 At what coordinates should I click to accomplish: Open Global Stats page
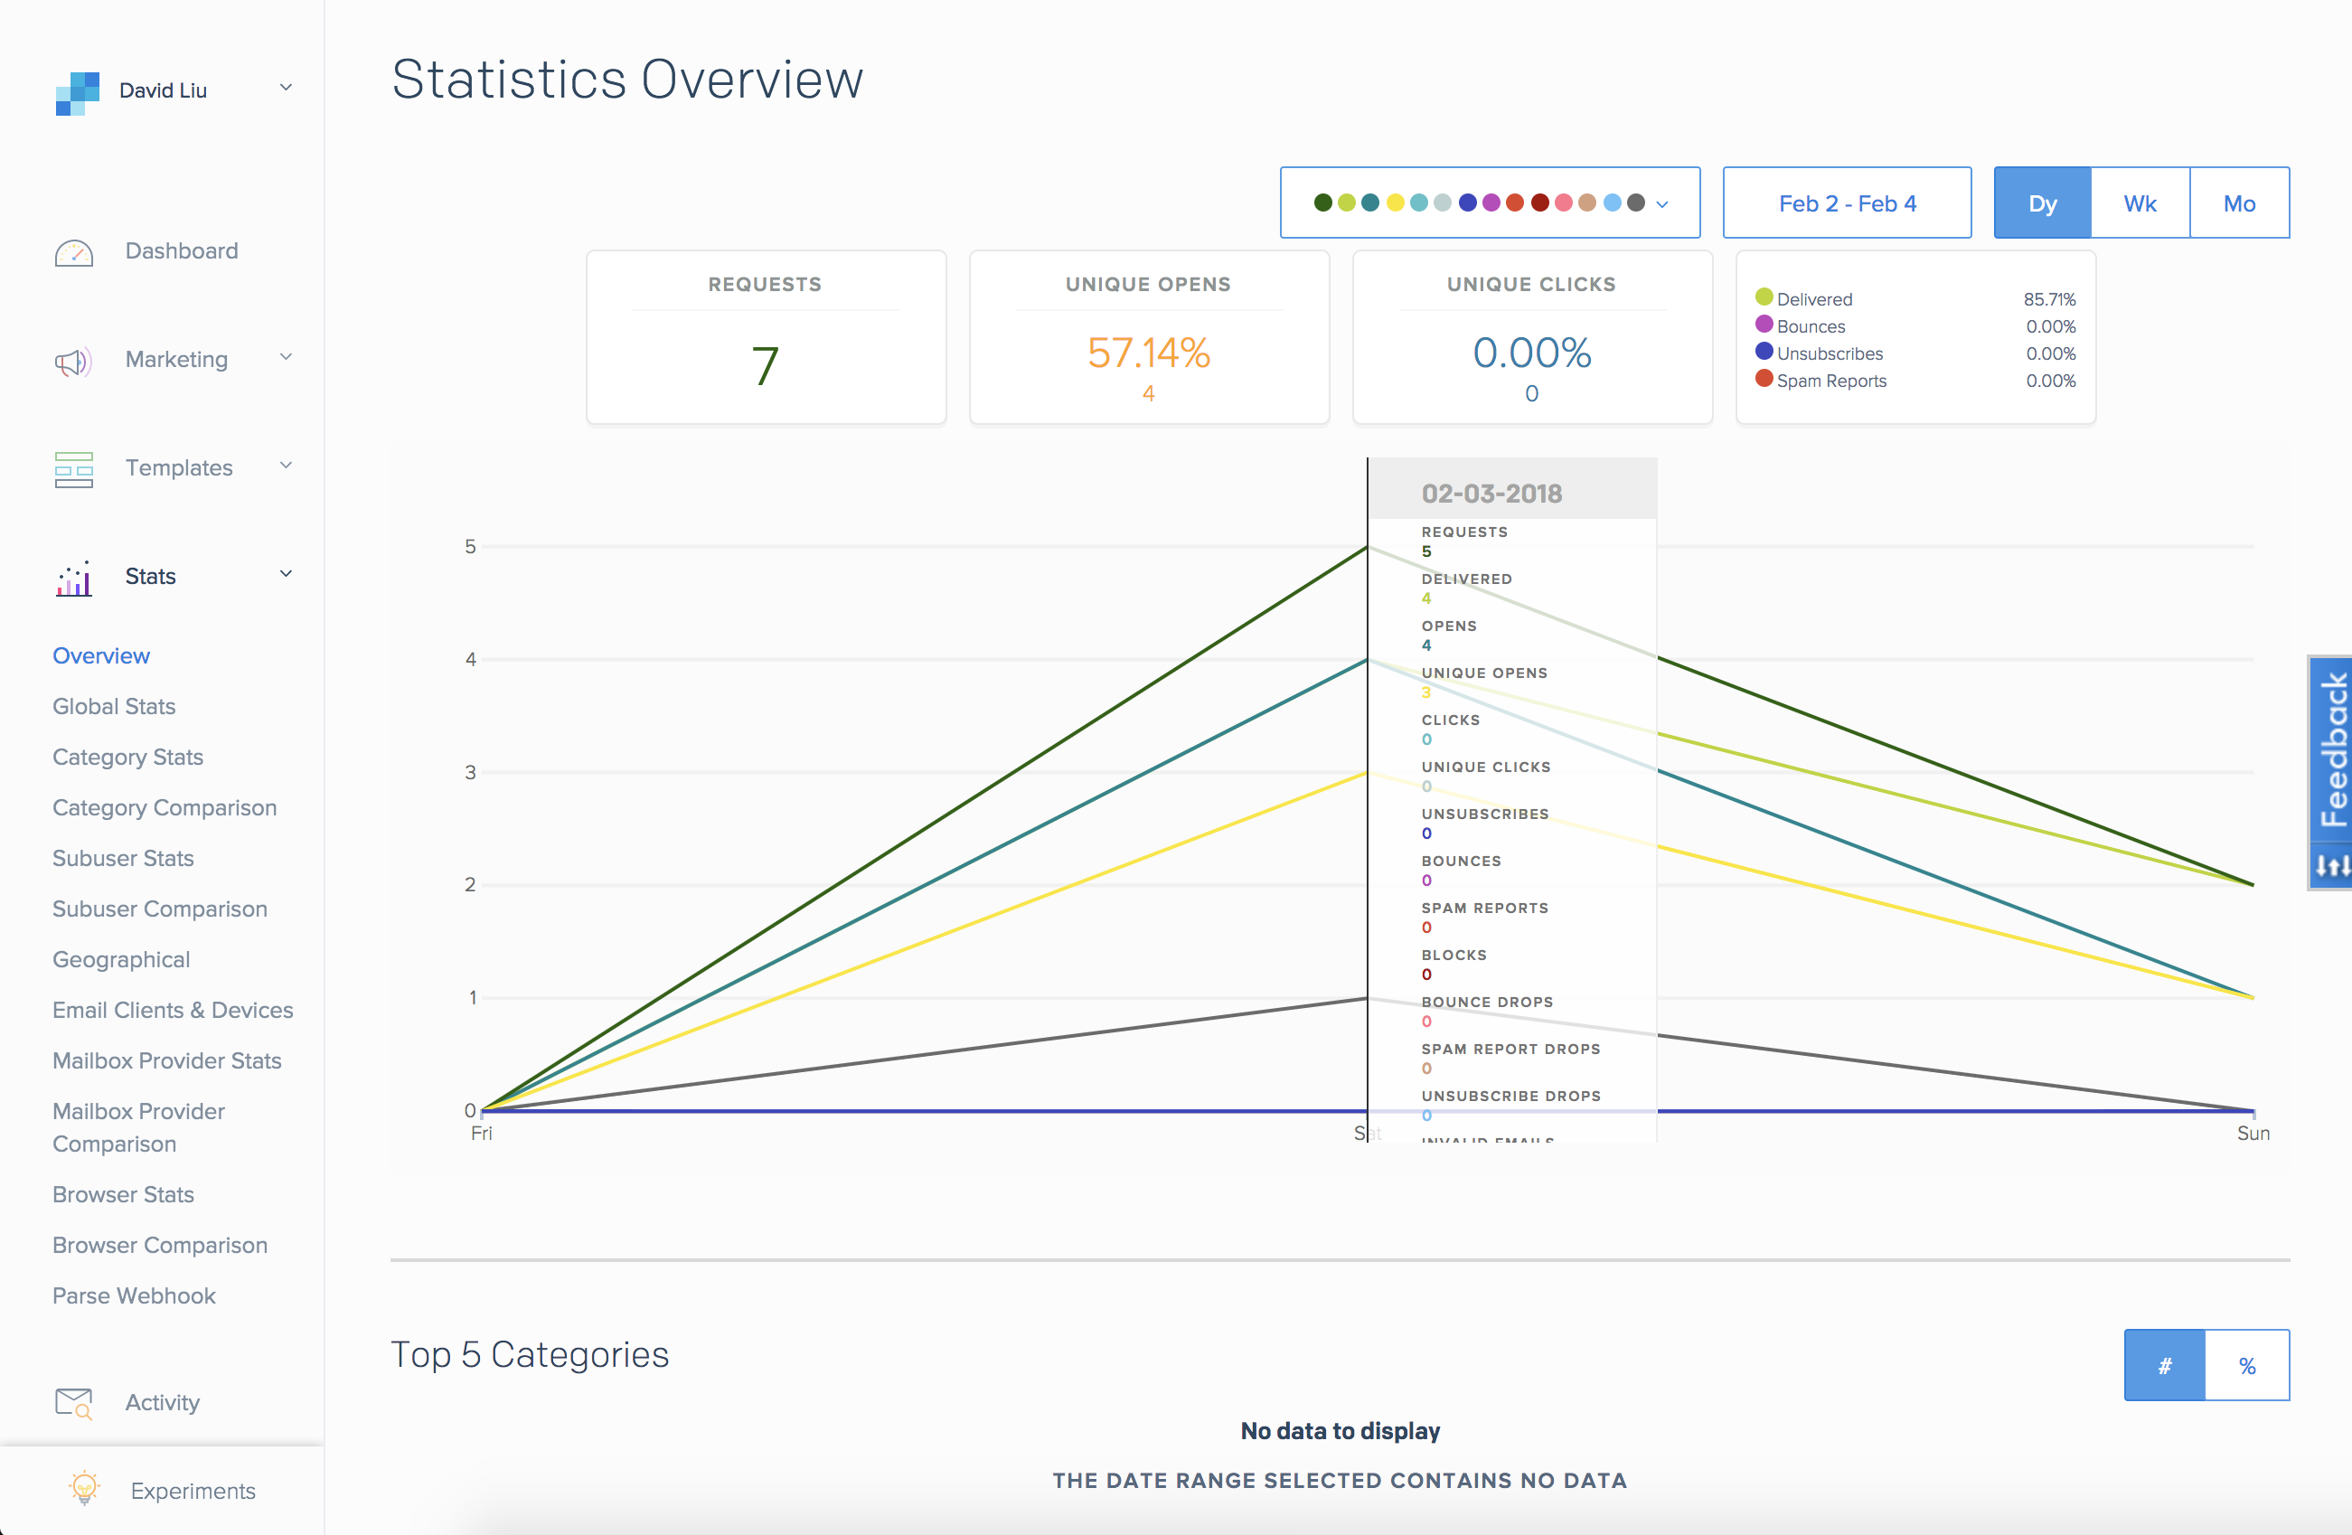(x=114, y=707)
